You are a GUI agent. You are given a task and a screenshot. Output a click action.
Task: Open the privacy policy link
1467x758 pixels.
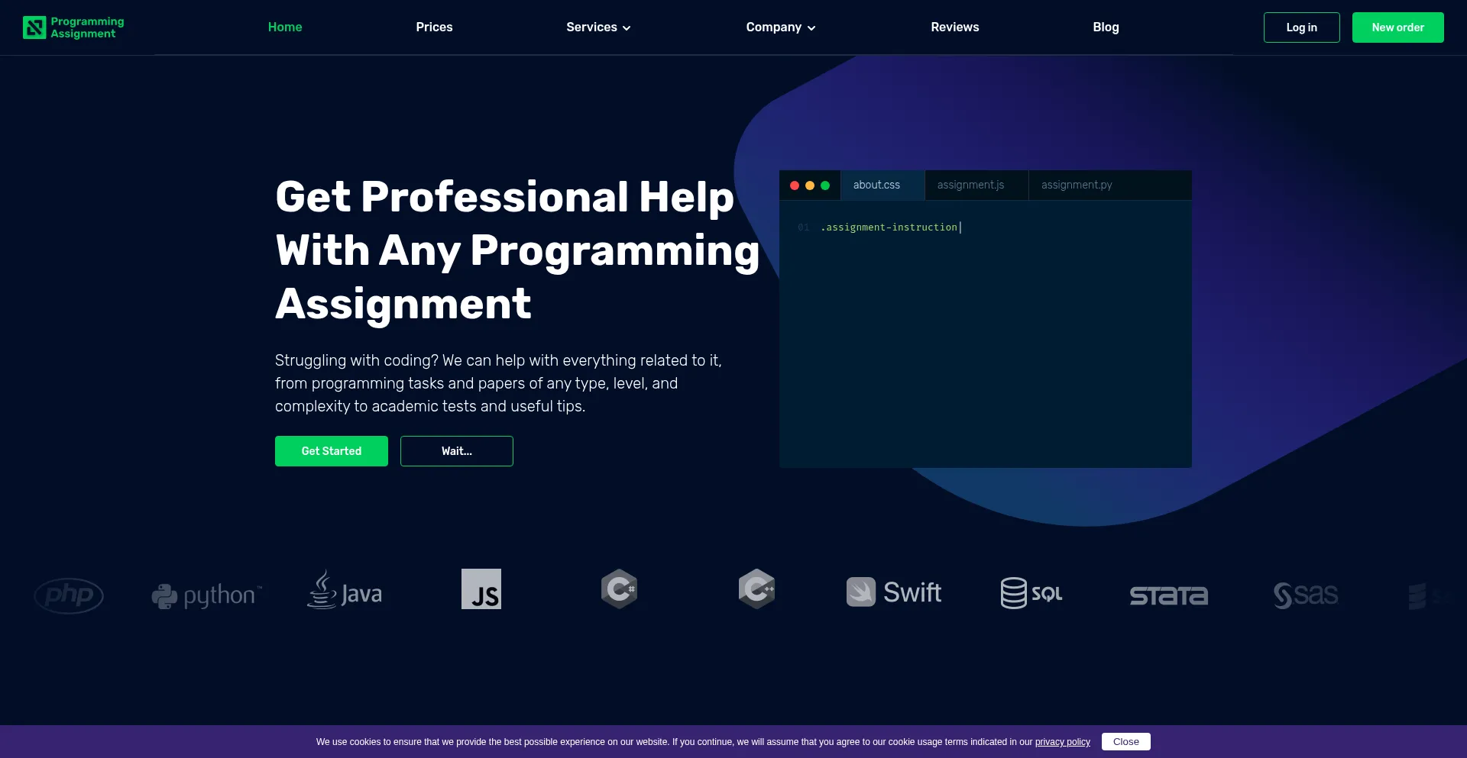pyautogui.click(x=1062, y=742)
